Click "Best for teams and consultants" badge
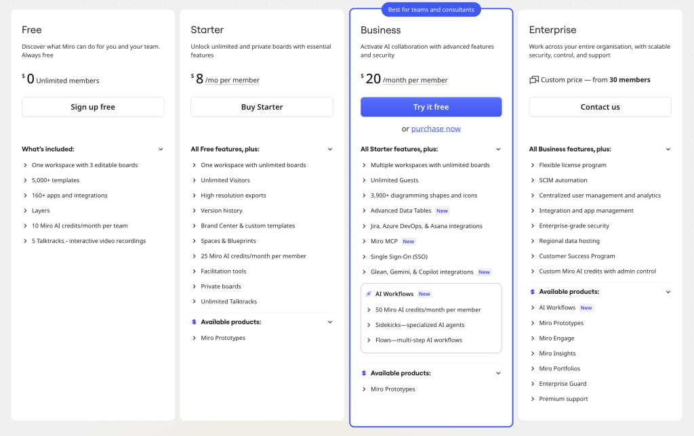This screenshot has height=436, width=694. (431, 9)
